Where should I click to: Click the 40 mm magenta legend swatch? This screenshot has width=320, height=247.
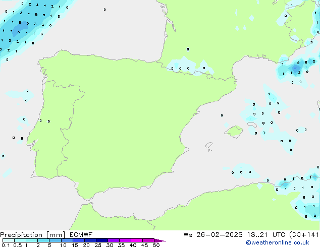[x=137, y=240]
